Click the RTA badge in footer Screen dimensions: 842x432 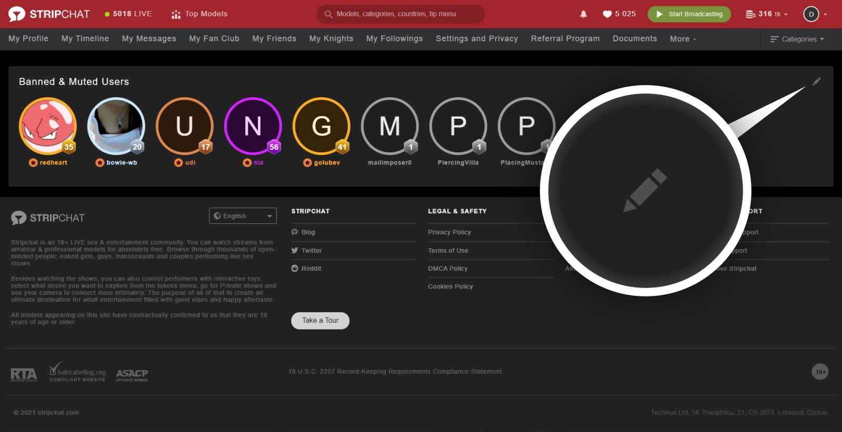coord(24,374)
